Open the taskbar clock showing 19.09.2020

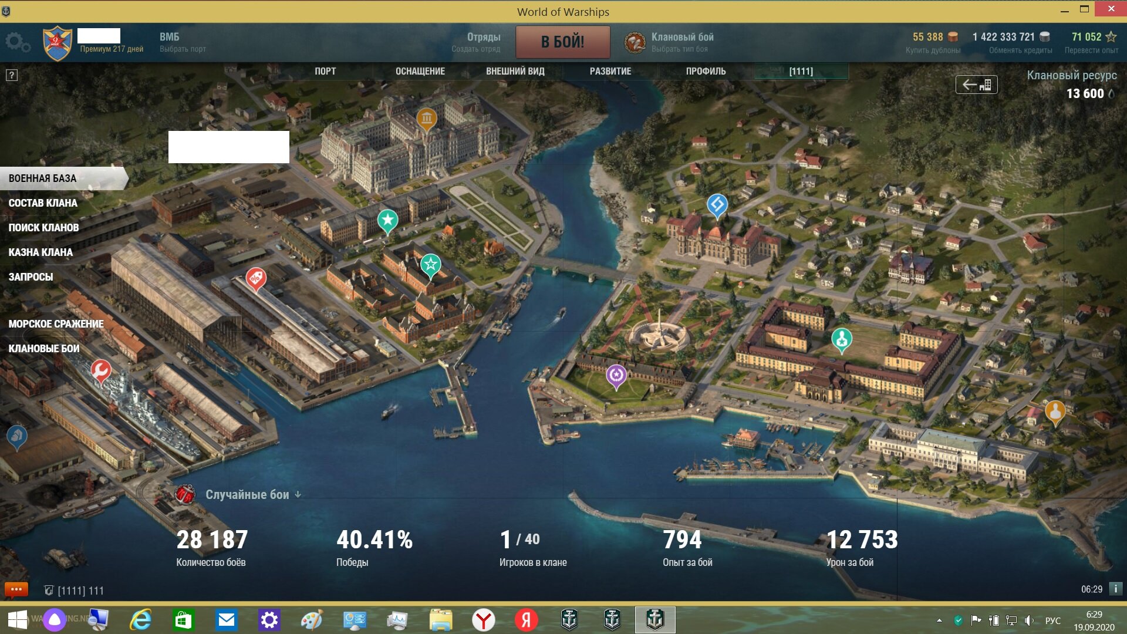[1094, 620]
